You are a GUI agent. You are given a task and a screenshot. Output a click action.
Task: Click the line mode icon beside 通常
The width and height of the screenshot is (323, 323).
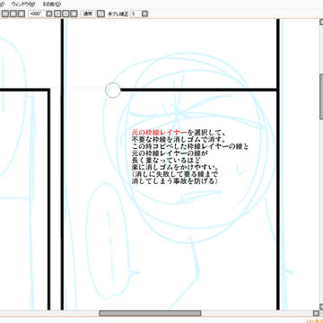tap(101, 13)
